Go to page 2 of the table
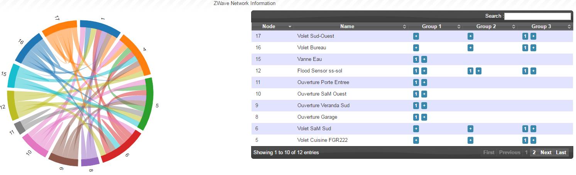The width and height of the screenshot is (576, 175). (x=534, y=152)
